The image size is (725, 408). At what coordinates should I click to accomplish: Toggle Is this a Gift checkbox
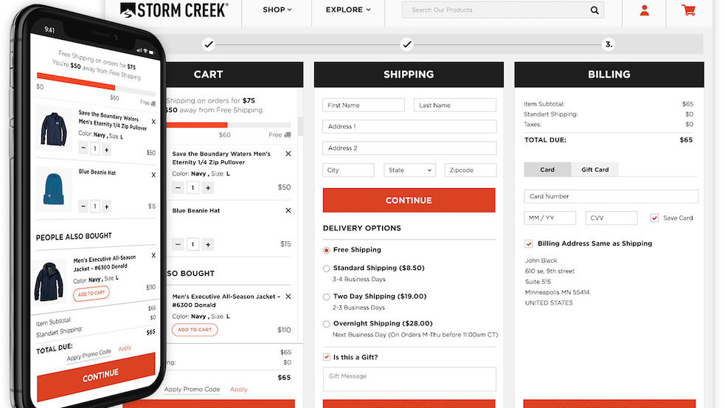[x=327, y=357]
